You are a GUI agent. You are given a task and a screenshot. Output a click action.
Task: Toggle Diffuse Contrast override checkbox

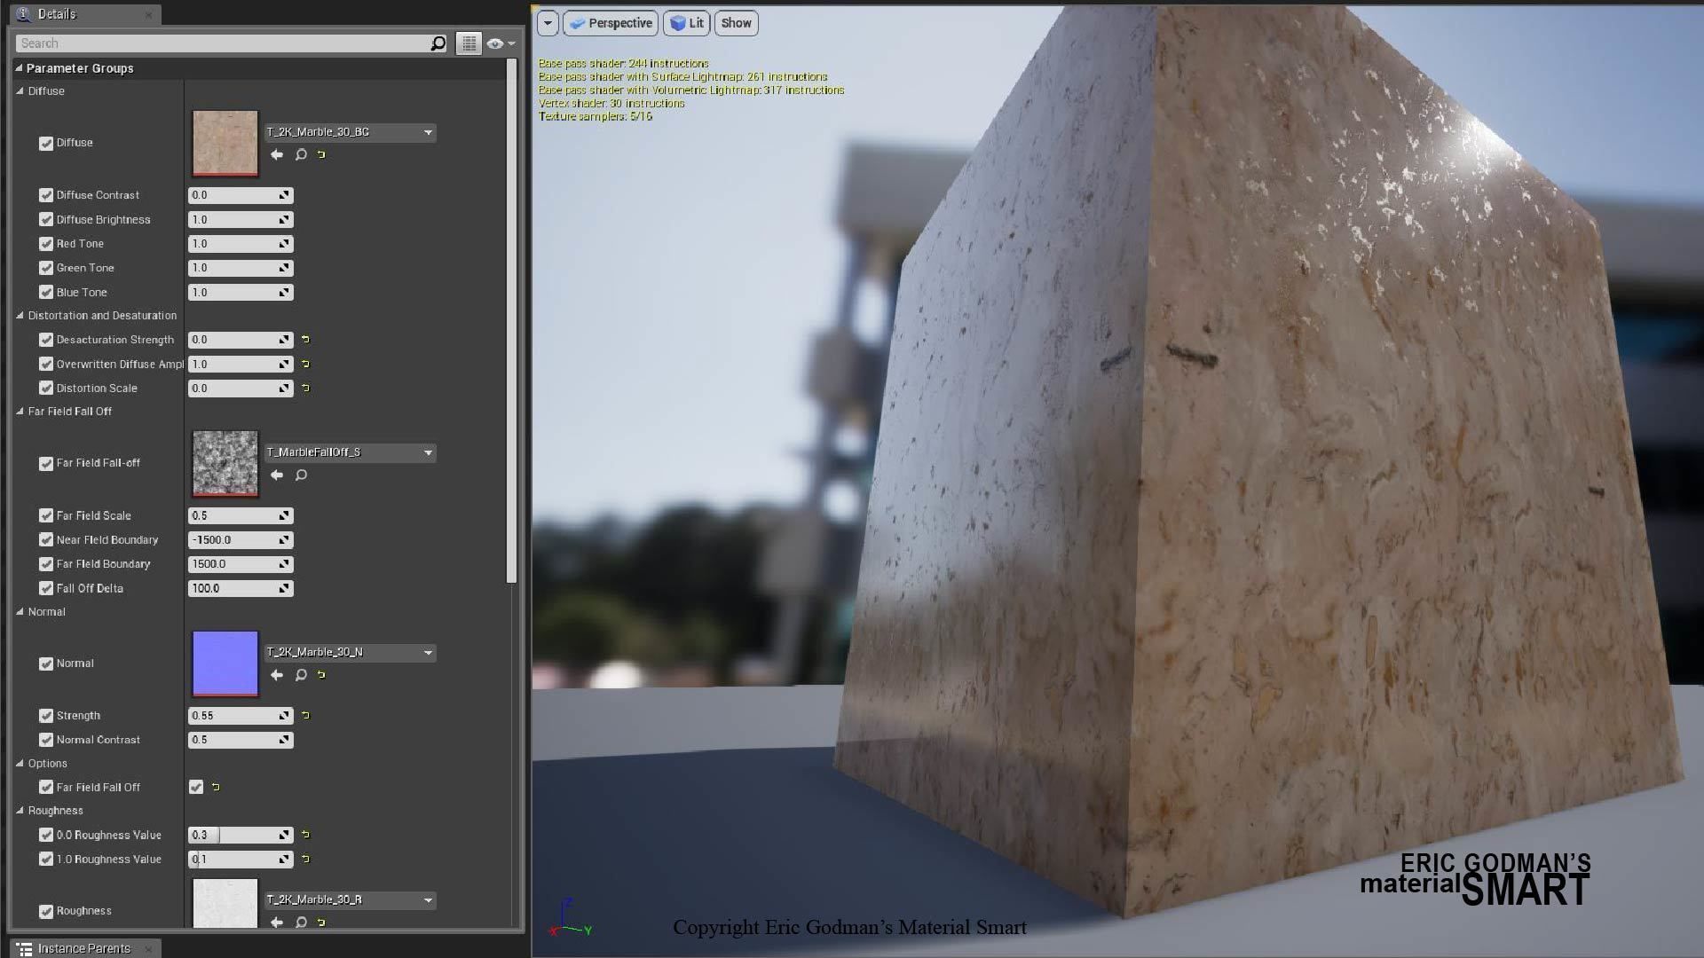point(46,195)
